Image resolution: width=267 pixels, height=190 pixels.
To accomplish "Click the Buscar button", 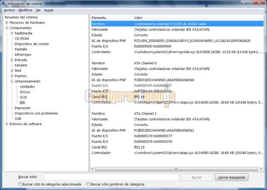I will (x=197, y=177).
